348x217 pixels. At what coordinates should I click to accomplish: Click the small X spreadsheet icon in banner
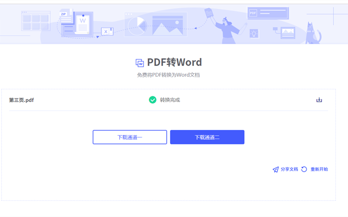[x=106, y=31]
